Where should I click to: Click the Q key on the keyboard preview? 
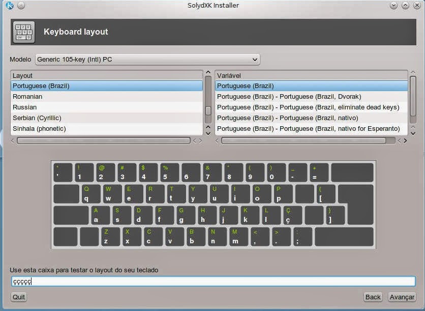point(91,194)
